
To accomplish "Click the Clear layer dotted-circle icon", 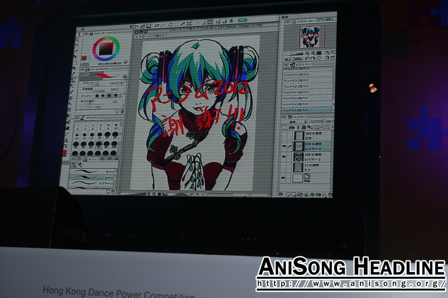I will [171, 25].
